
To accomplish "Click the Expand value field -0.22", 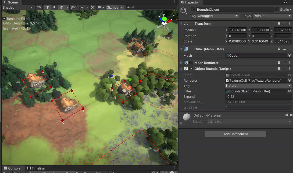I will (259, 97).
